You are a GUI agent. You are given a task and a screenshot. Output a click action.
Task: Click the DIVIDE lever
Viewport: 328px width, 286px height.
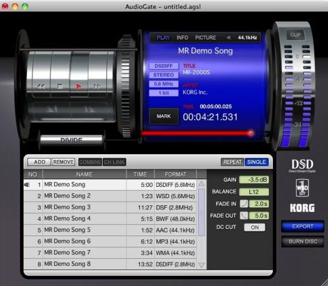(71, 140)
